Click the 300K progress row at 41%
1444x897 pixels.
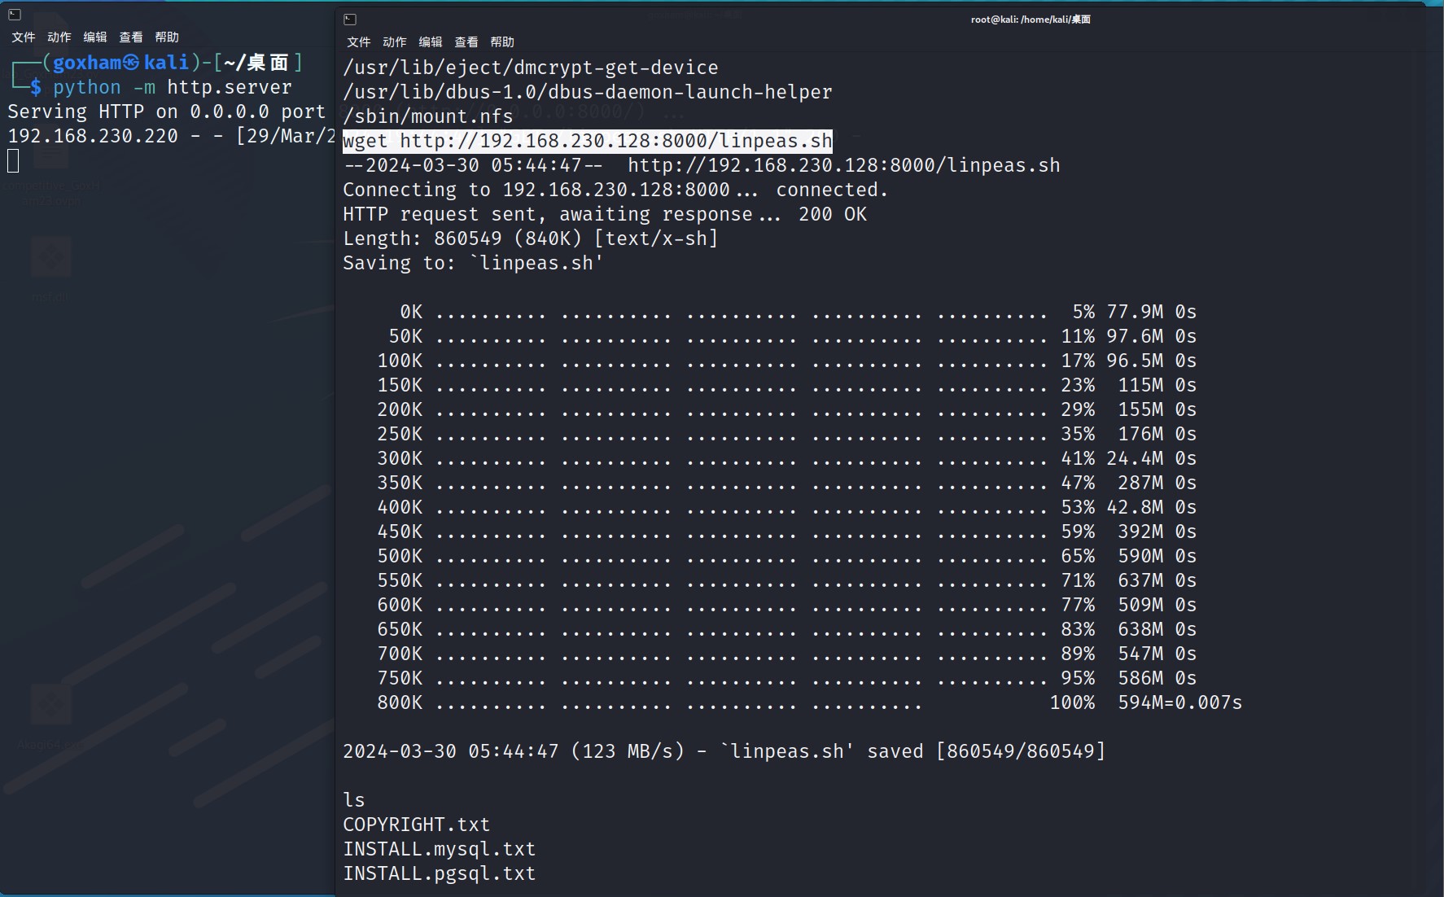coord(786,458)
